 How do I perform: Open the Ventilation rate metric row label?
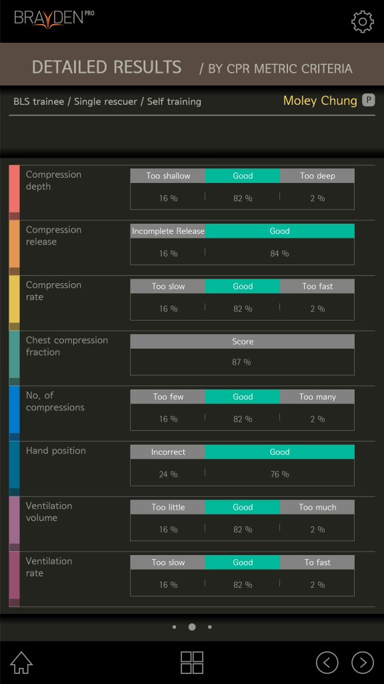point(49,566)
